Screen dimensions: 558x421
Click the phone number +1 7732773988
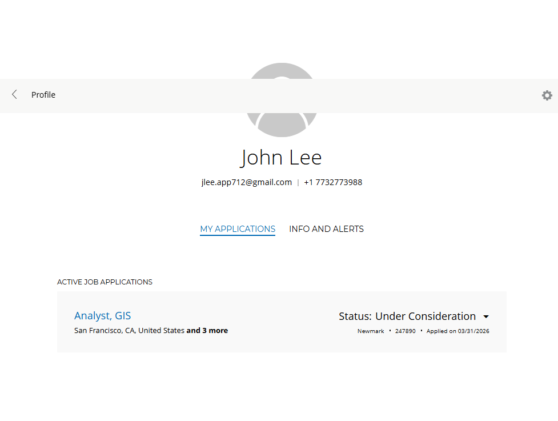pyautogui.click(x=333, y=183)
